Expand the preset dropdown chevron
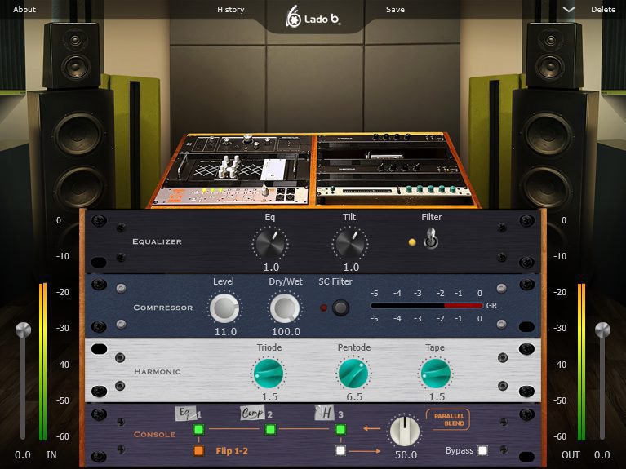 tap(569, 10)
